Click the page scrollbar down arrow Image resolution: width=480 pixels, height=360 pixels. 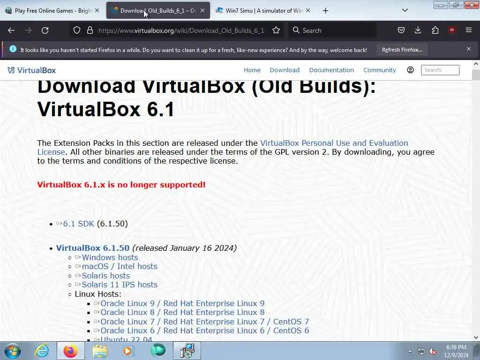pyautogui.click(x=476, y=337)
